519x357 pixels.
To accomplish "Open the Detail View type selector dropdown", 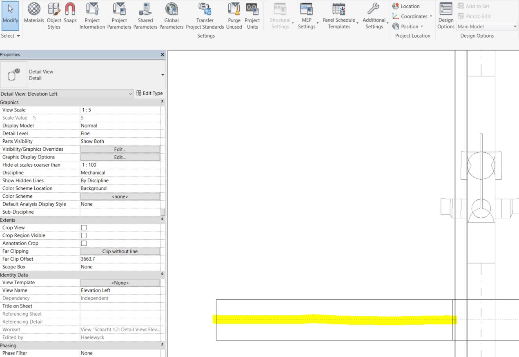I will [x=163, y=75].
